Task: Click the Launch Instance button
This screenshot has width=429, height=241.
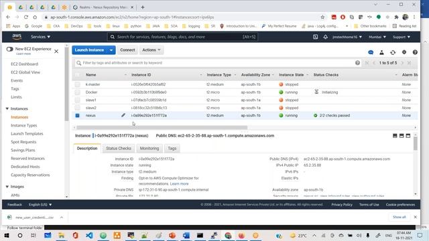Action: (x=90, y=50)
